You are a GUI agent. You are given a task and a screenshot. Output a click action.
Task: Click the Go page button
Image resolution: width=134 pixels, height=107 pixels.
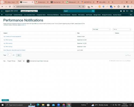pos(19,55)
